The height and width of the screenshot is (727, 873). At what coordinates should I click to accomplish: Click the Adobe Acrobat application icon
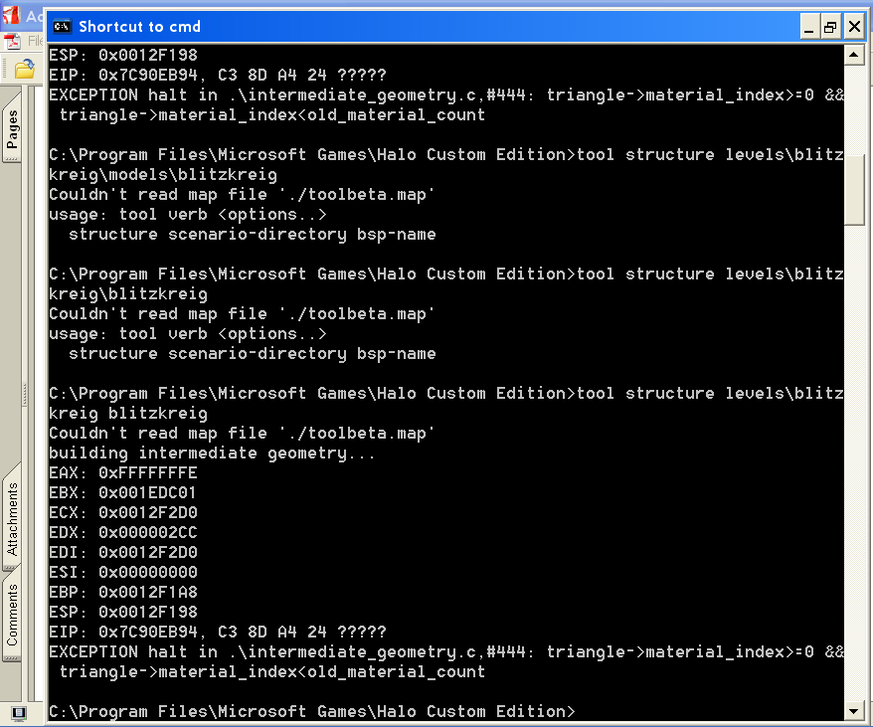pos(11,15)
